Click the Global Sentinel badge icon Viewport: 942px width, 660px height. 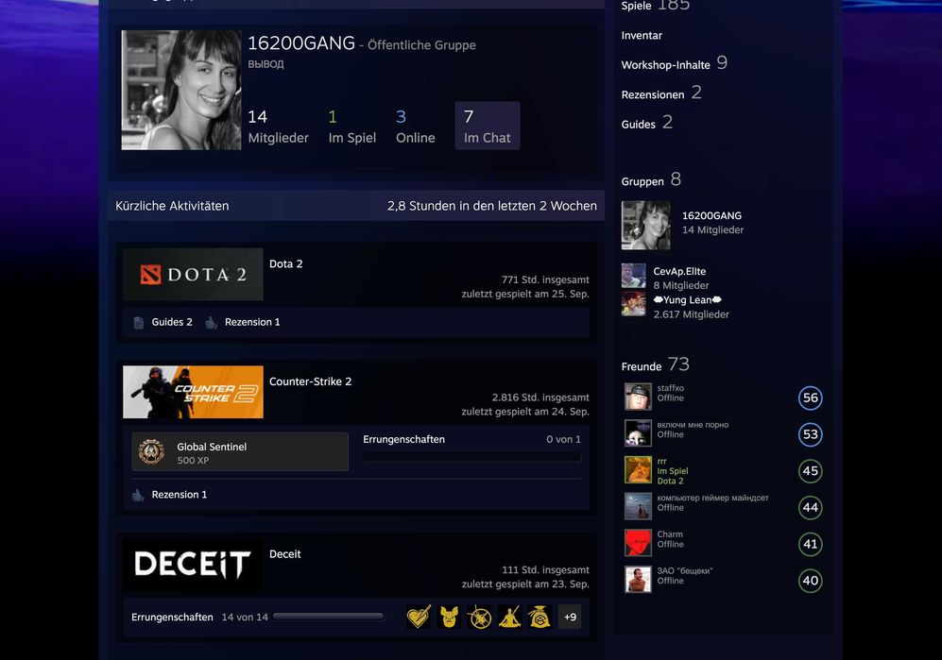[151, 451]
